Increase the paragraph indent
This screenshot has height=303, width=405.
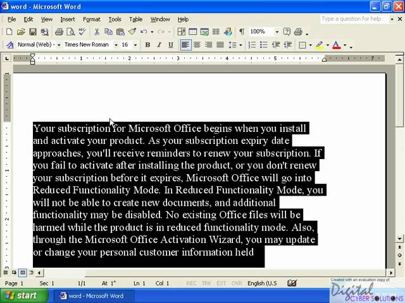288,45
